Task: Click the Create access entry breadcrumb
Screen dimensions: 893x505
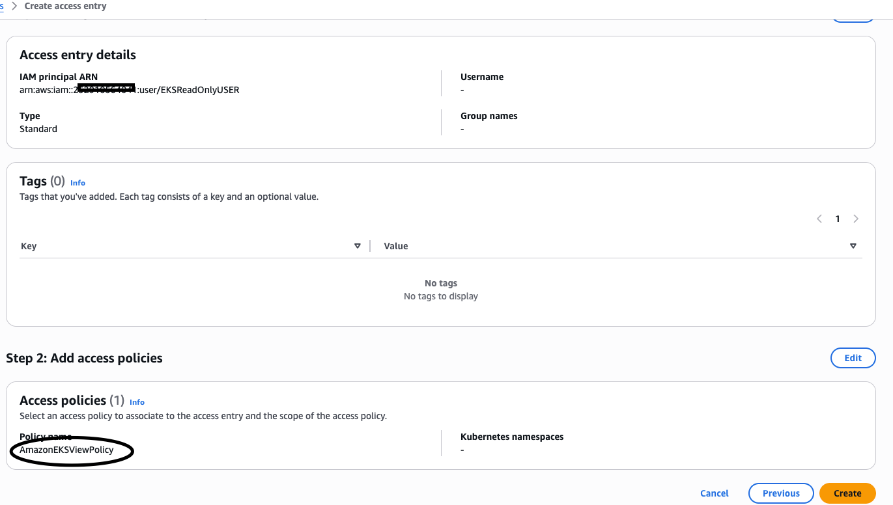Action: 65,6
